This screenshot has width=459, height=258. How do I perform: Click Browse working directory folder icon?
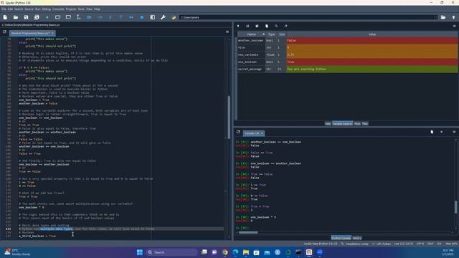coord(443,17)
